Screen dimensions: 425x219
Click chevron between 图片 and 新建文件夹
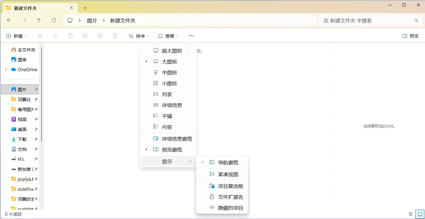pos(104,21)
